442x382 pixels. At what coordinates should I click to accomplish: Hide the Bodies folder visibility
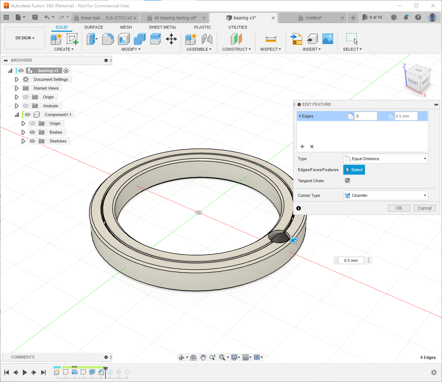click(x=32, y=132)
